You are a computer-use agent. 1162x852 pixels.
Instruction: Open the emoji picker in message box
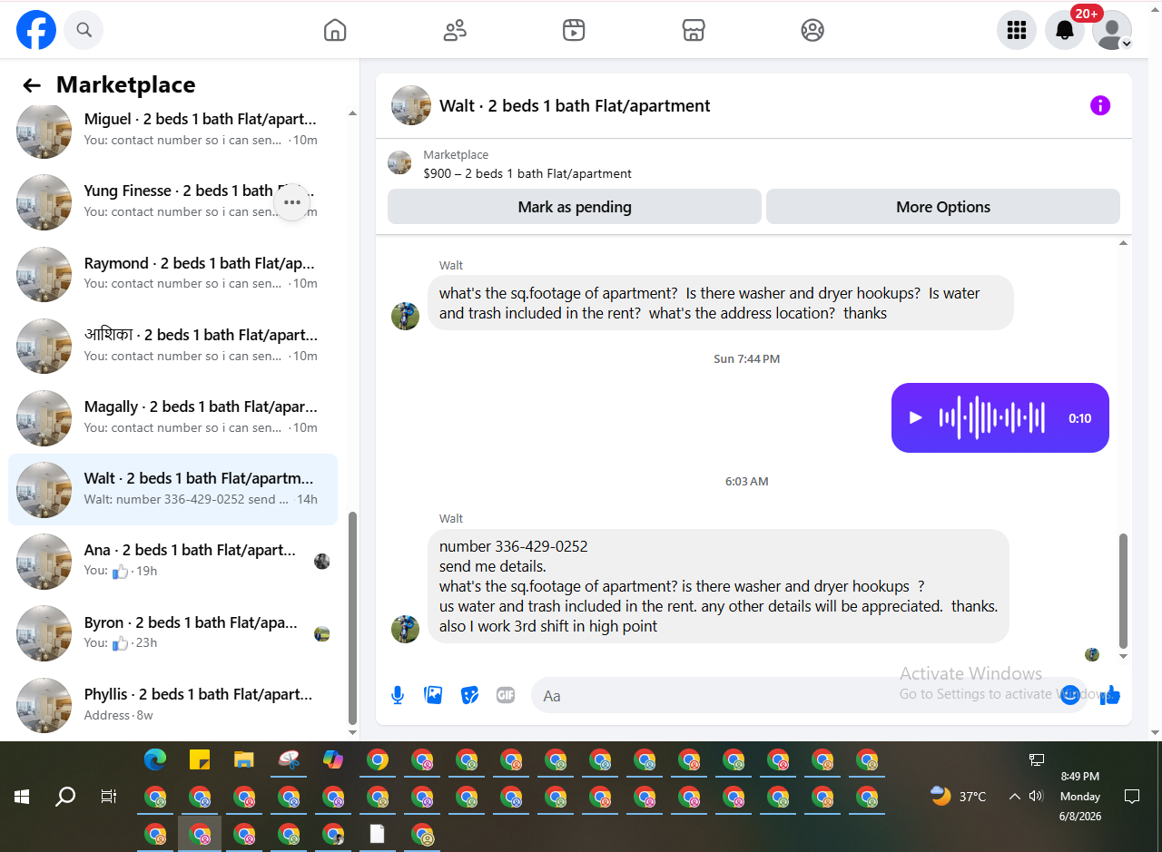pos(1070,695)
